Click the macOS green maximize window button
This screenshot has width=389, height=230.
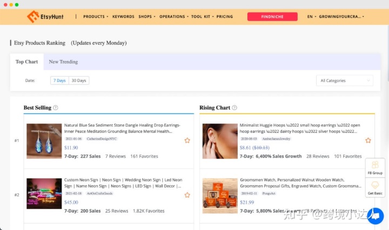point(17,5)
